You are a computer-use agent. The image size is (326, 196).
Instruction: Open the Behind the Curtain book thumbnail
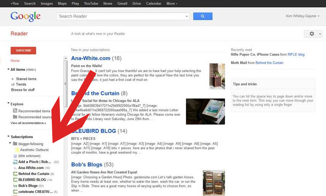[x=206, y=111]
